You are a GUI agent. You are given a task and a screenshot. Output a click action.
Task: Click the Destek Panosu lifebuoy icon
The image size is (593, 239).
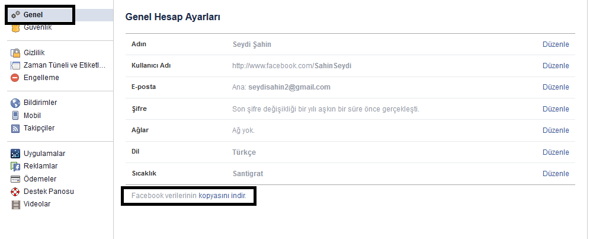click(15, 192)
